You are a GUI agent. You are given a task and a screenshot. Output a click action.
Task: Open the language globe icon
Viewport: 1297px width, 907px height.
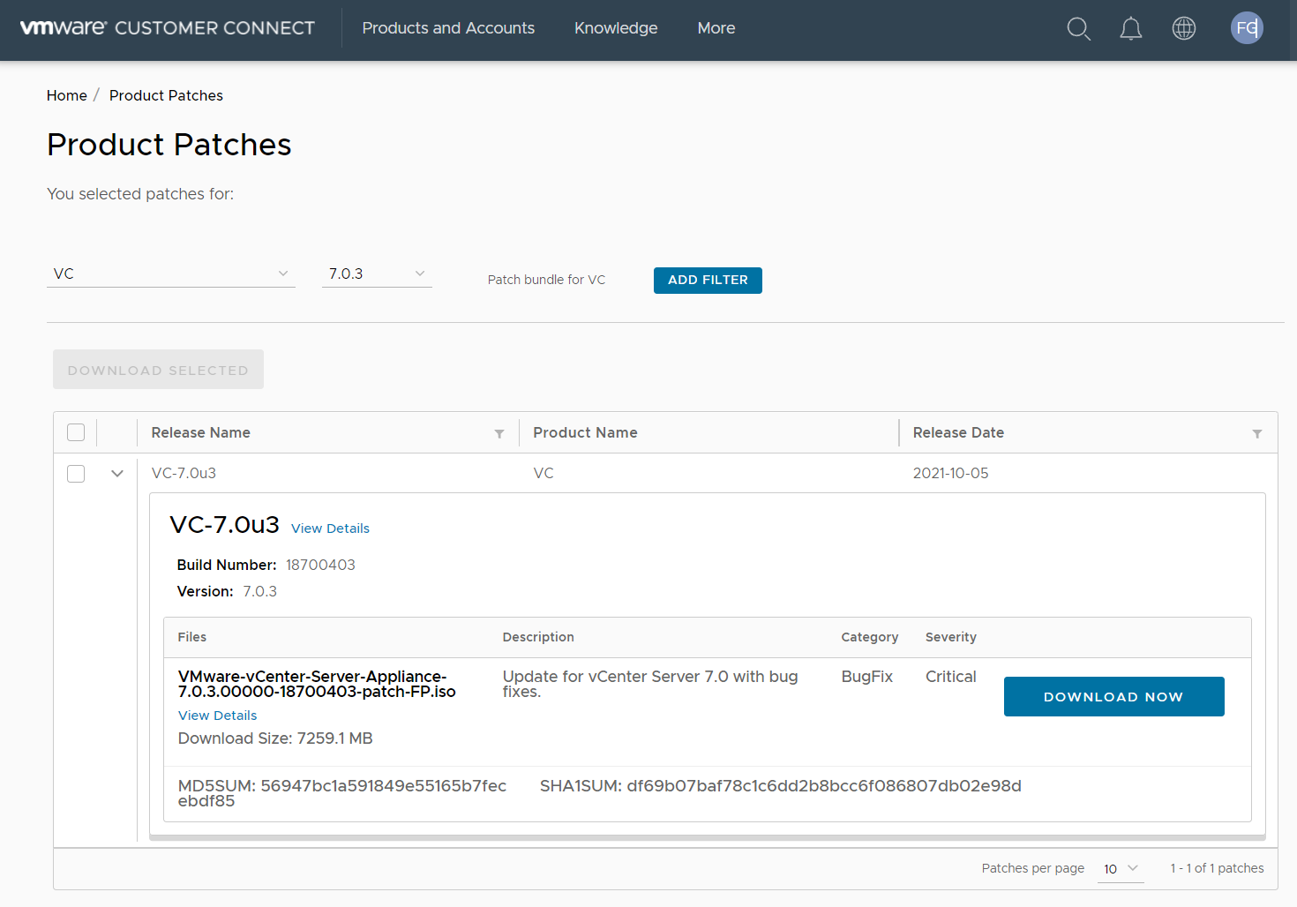pyautogui.click(x=1183, y=28)
